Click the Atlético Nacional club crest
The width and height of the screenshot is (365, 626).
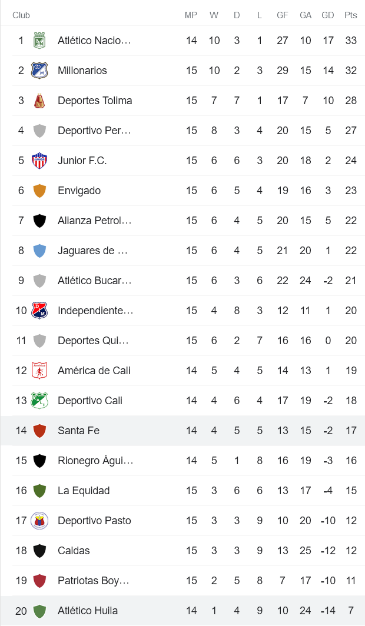point(41,41)
